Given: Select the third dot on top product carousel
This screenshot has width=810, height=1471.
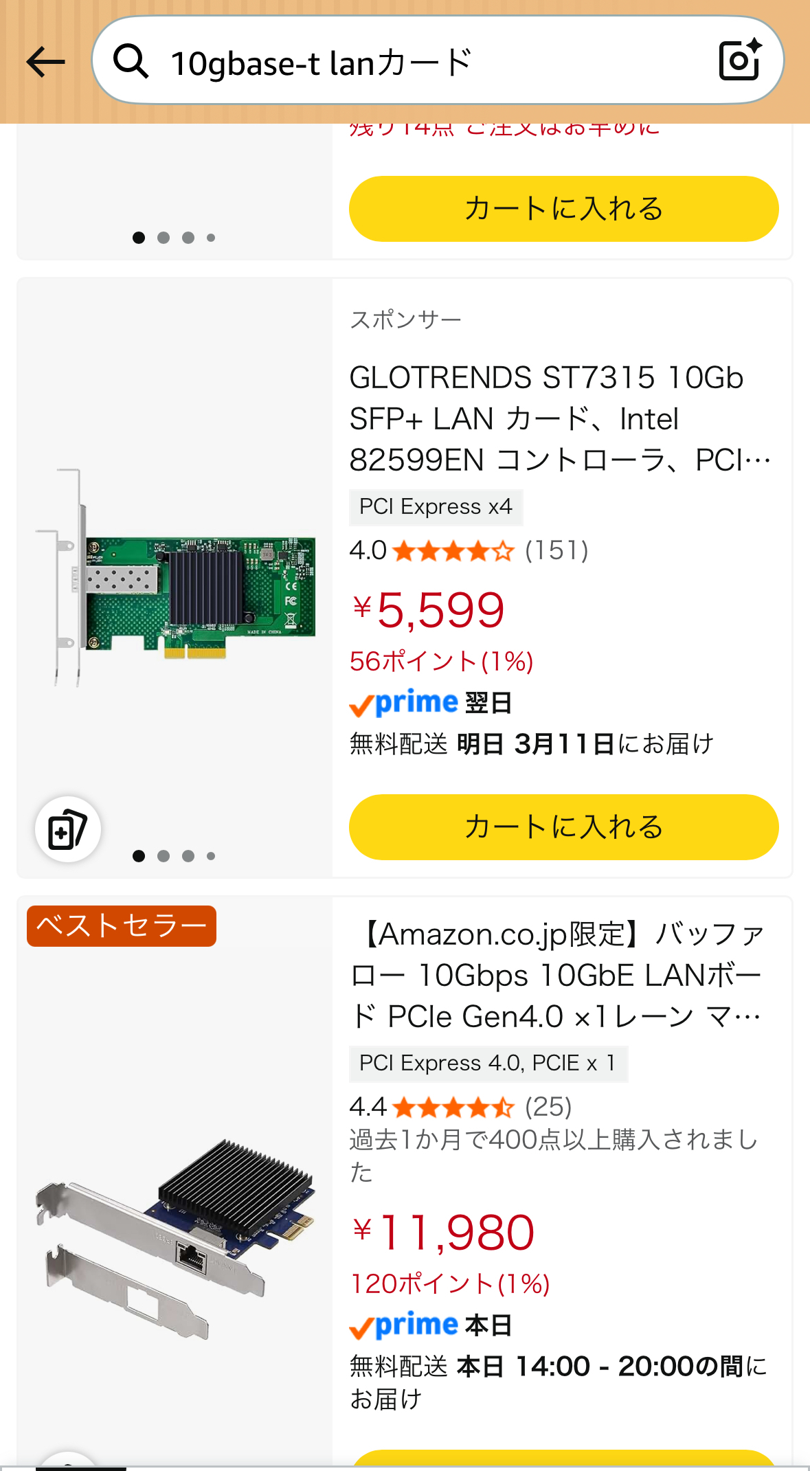Looking at the screenshot, I should pos(188,238).
